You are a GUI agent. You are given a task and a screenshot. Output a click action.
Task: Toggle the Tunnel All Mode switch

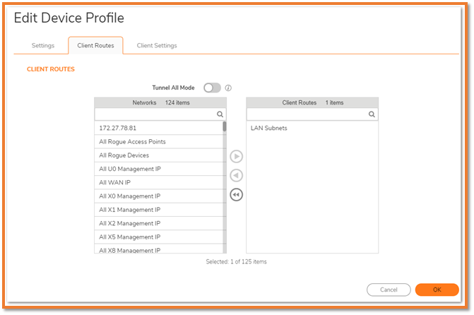tap(212, 88)
